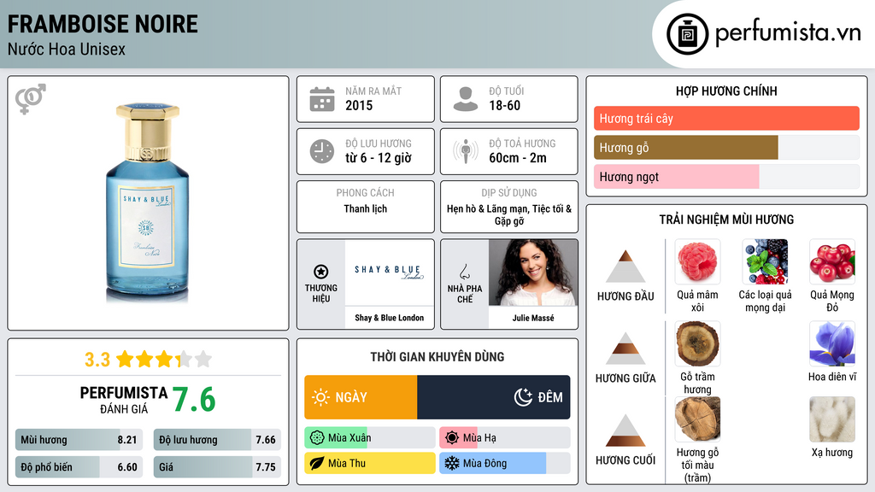Open the Các loại quả mọng dại image
The width and height of the screenshot is (875, 492).
765,261
